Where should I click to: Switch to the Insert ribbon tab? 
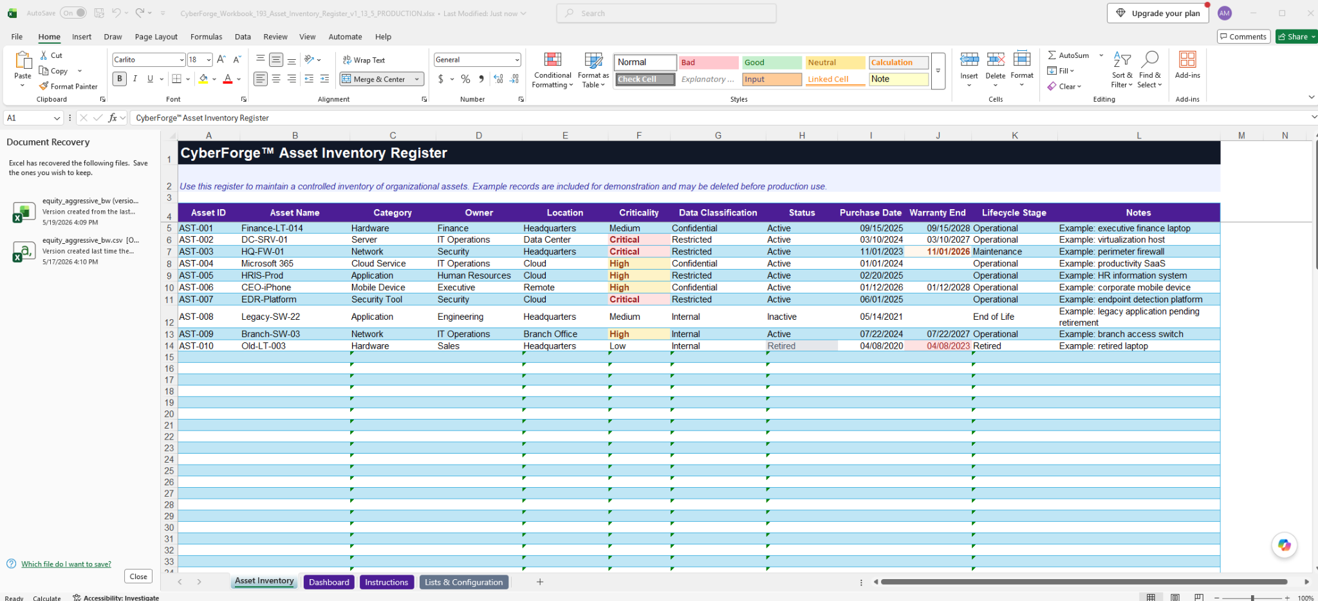coord(82,37)
